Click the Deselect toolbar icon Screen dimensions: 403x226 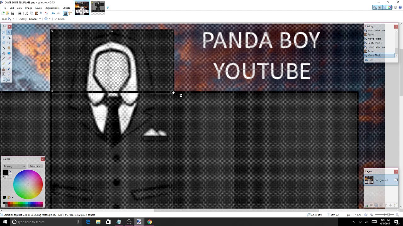[46, 13]
